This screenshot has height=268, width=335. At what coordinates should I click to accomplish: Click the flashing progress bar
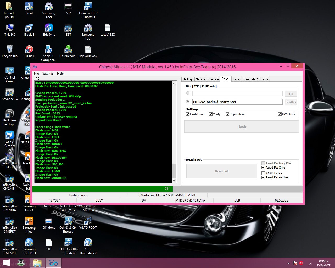[167, 188]
